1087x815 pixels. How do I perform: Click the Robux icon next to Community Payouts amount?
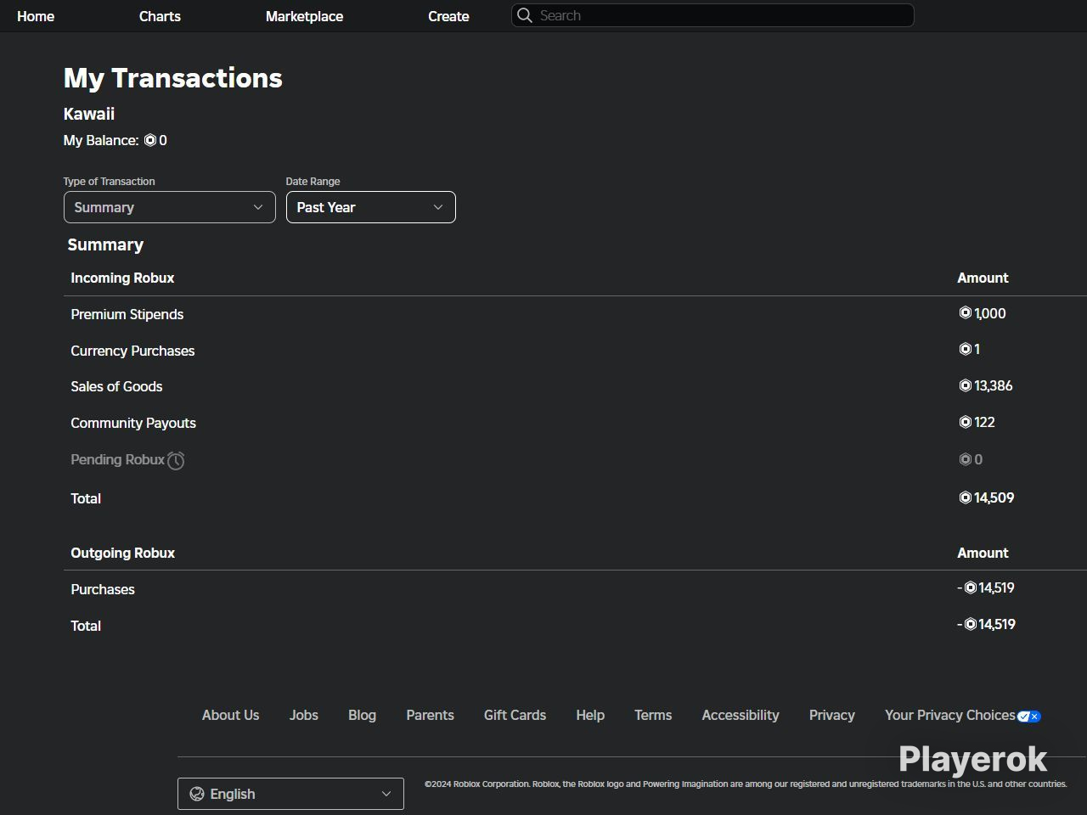pyautogui.click(x=965, y=422)
